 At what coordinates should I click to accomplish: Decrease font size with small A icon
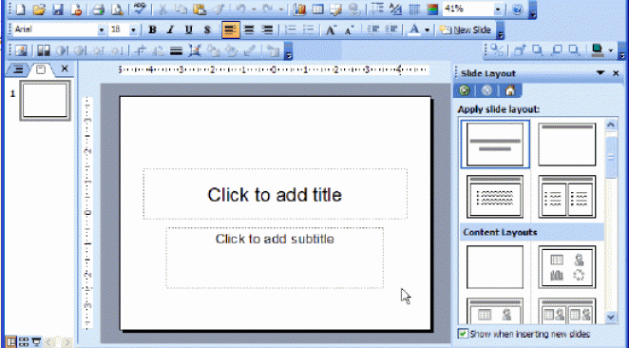coord(350,29)
